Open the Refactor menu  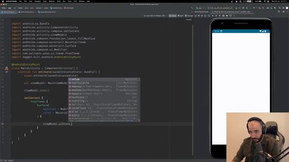[x=51, y=1]
